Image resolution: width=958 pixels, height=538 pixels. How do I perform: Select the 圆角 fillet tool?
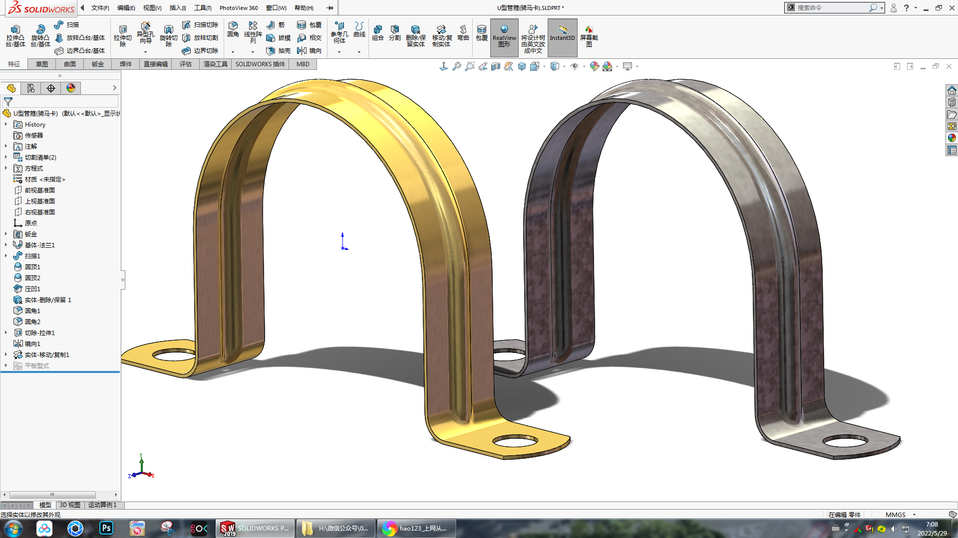coord(233,29)
